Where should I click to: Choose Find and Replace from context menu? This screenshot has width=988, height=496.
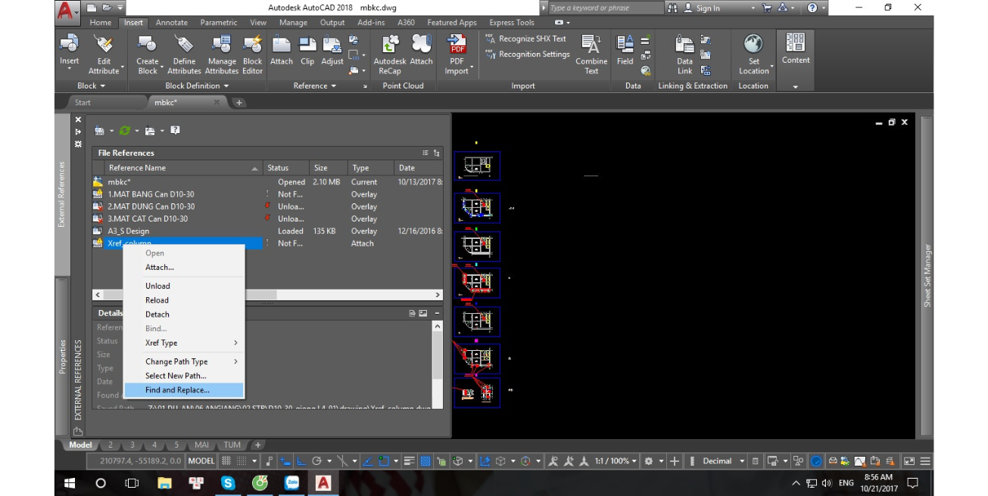click(x=184, y=390)
